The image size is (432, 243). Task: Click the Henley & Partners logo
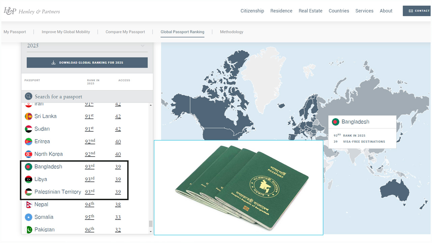(32, 11)
